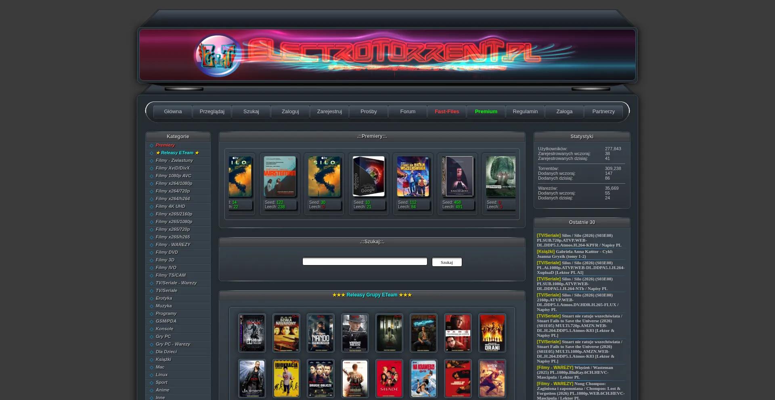
Task: Open the Na krawędzi release poster
Action: click(x=423, y=379)
